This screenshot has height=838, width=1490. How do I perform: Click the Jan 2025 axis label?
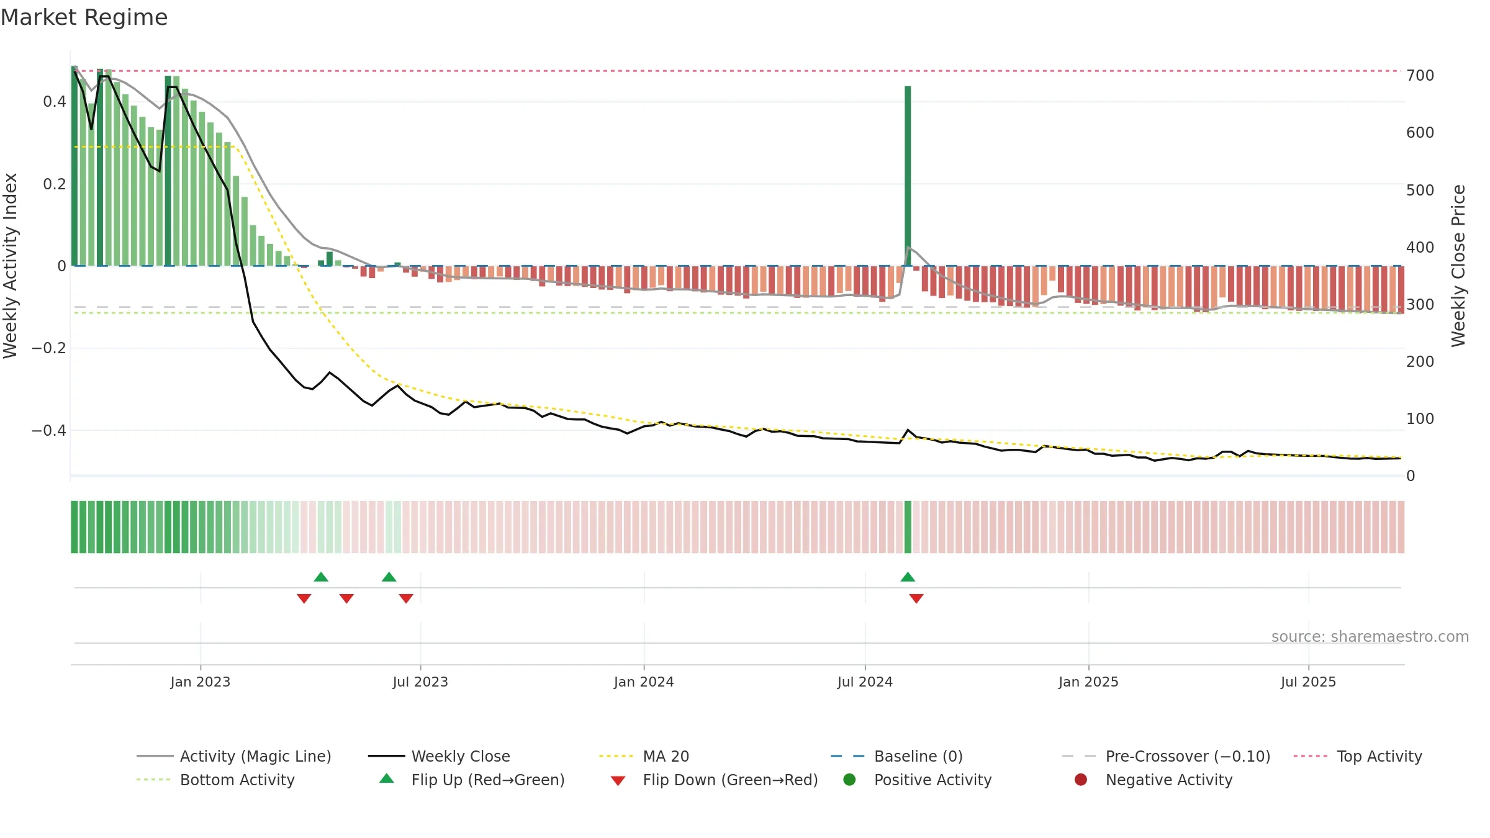(x=1088, y=682)
